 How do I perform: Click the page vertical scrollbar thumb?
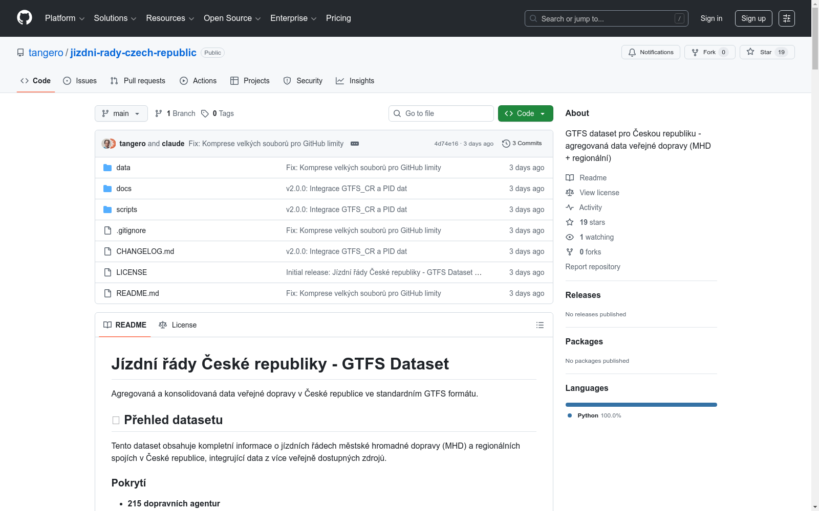(x=815, y=39)
